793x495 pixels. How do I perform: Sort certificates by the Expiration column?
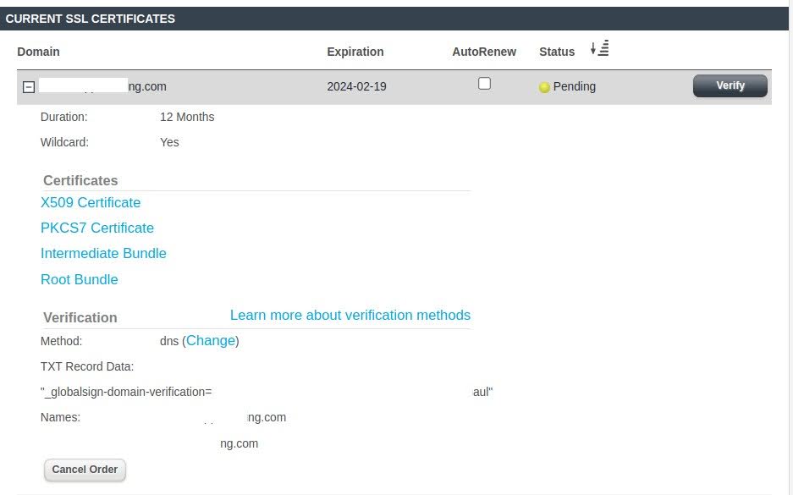point(355,52)
